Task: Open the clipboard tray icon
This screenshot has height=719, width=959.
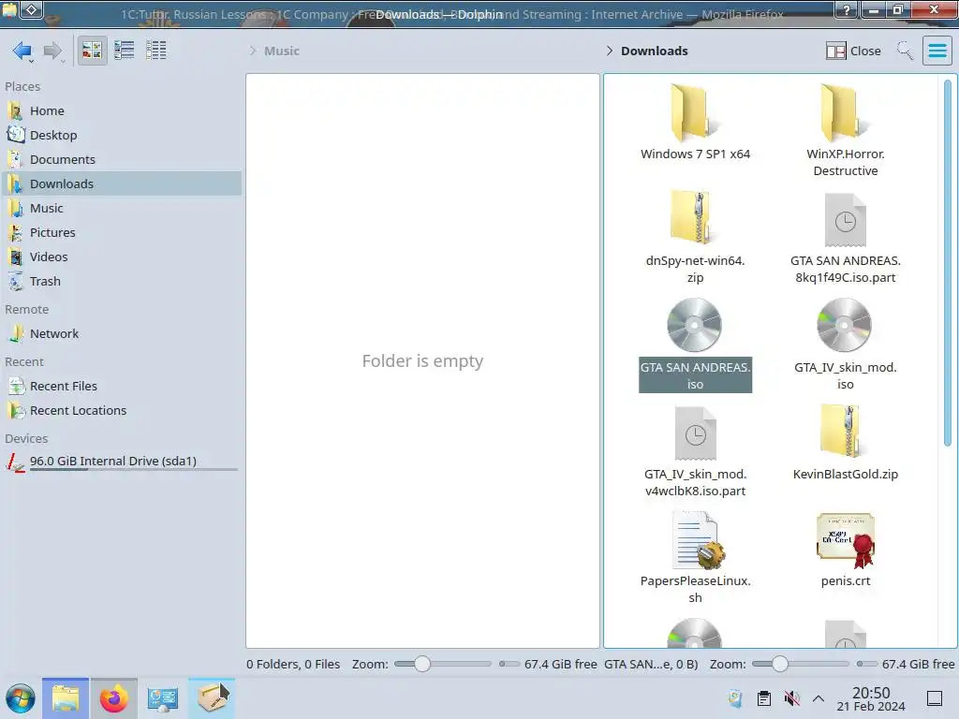Action: [764, 698]
